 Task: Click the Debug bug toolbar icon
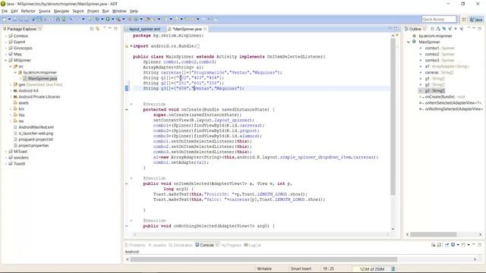point(97,19)
